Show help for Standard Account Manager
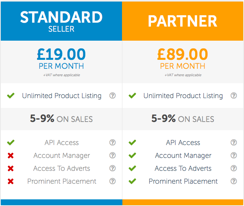Viewport: 244px width, 206px height. tap(112, 155)
